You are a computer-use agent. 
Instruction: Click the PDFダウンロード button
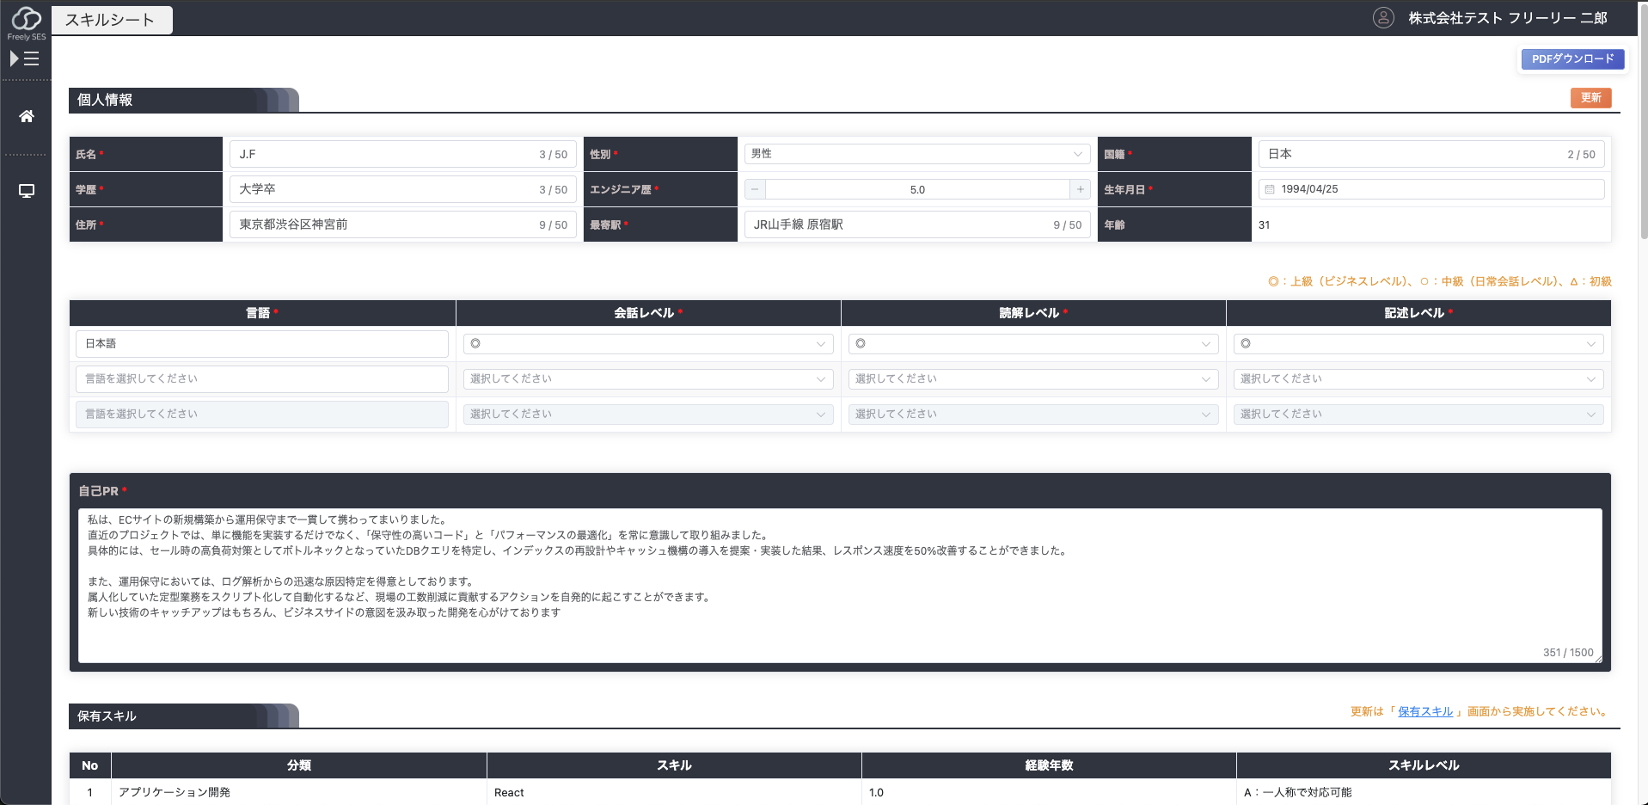(x=1572, y=59)
